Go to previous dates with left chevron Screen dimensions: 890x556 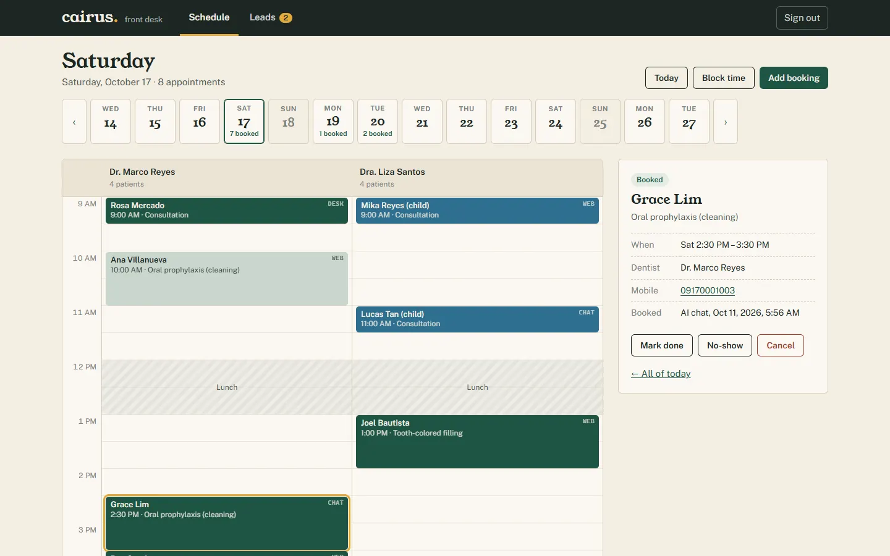74,122
